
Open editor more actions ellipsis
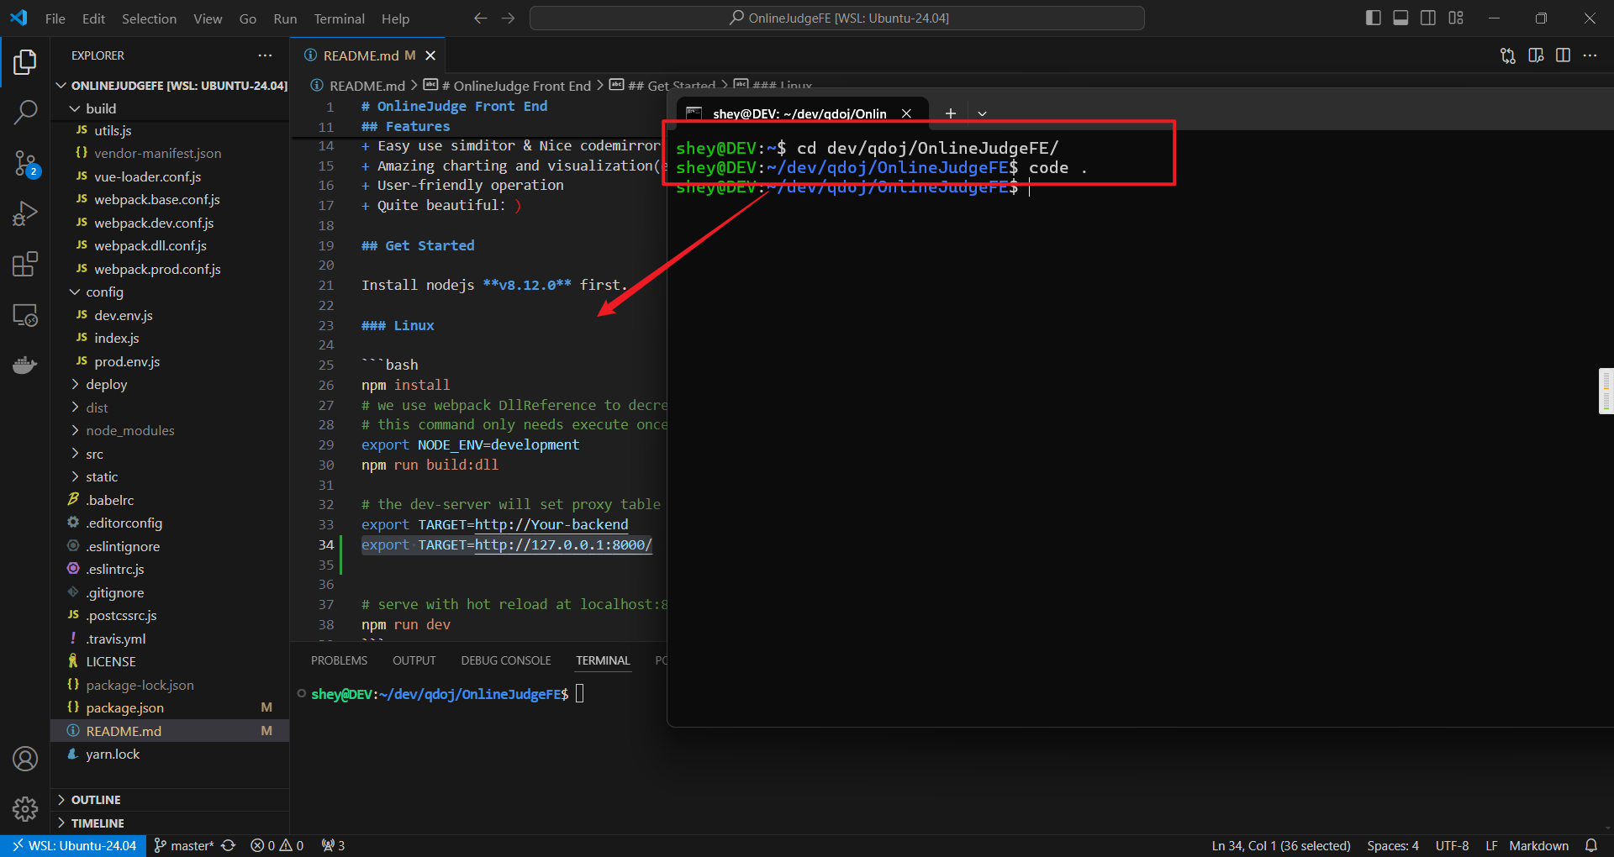[x=1590, y=55]
